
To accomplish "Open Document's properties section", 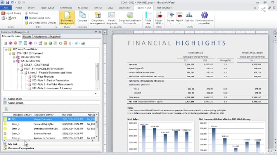I will point(51,148).
